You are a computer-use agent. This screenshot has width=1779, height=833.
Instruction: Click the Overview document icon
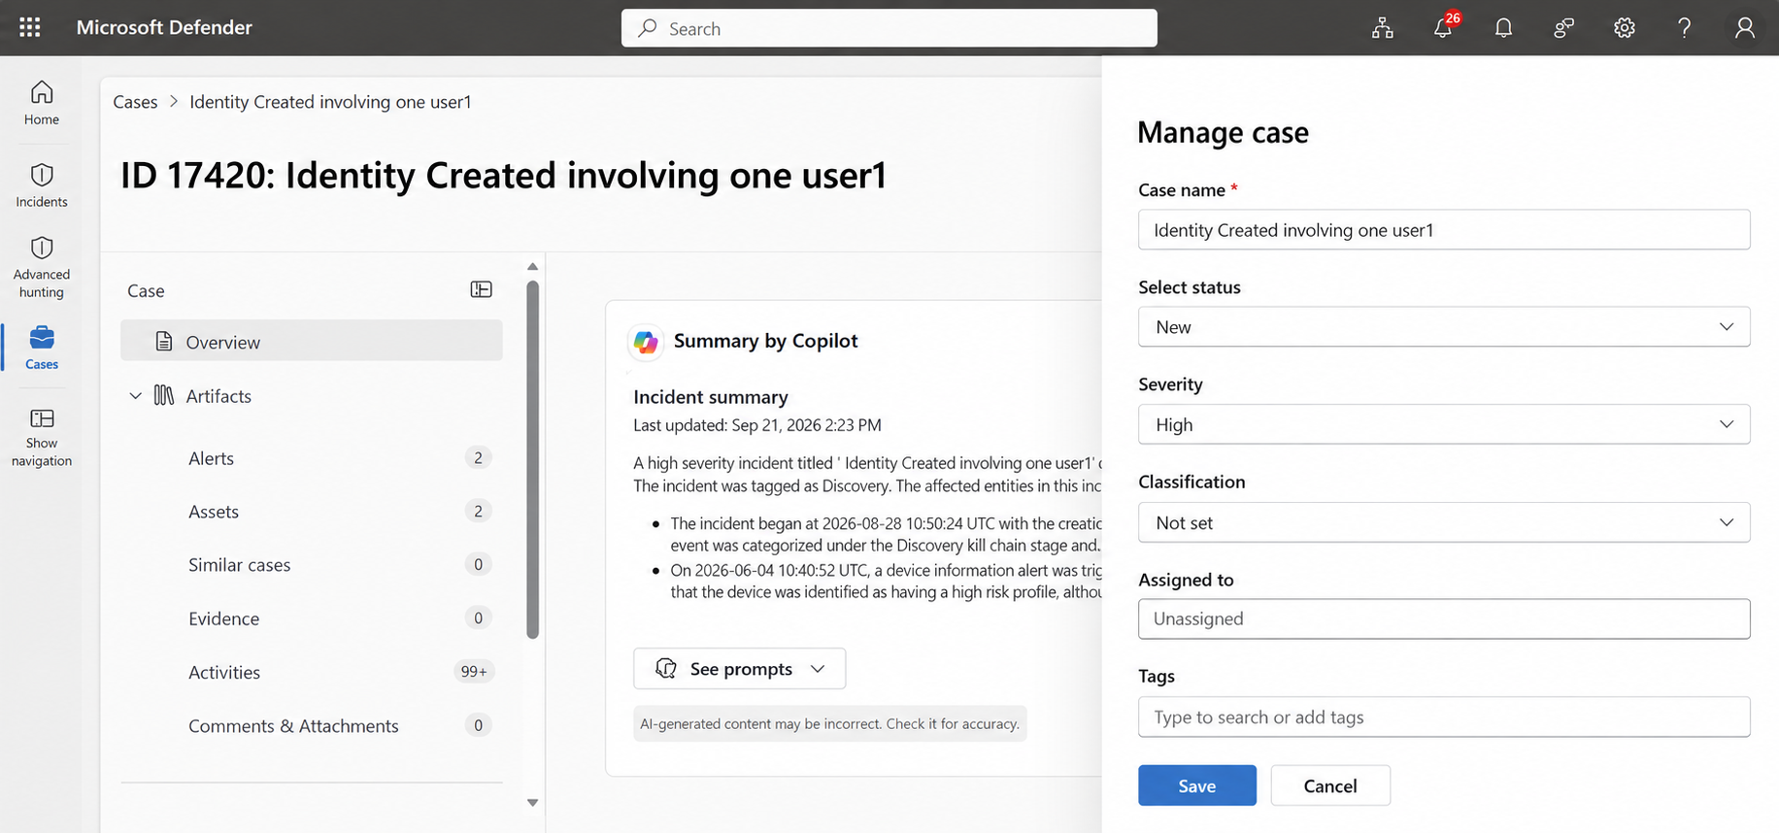click(164, 342)
